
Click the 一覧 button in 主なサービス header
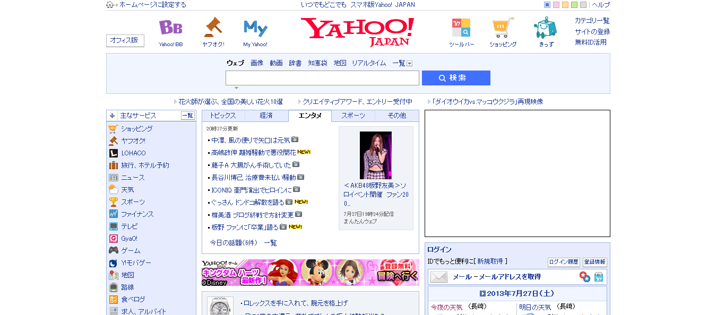coord(188,116)
